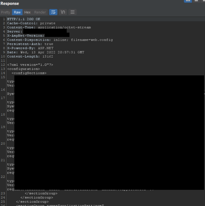Click the X-AspNet-Version header line
This screenshot has height=206, width=205.
point(26,36)
